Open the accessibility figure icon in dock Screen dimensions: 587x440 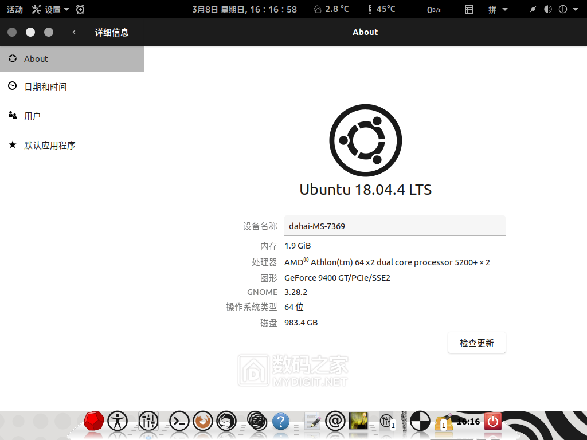coord(118,421)
